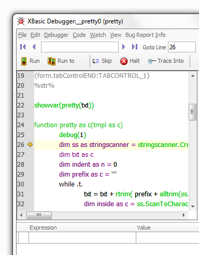Click line number 24 in the gutter
Screen dimensions: 199x255
pyautogui.click(x=21, y=125)
